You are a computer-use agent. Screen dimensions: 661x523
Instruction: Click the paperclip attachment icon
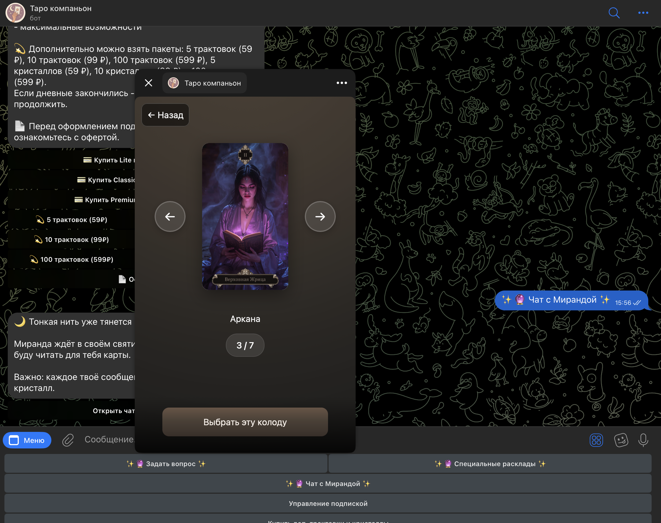coord(68,440)
